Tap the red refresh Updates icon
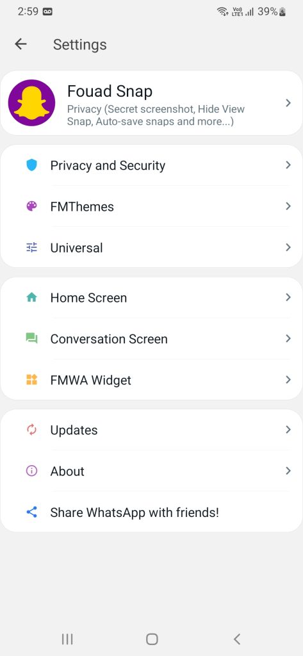 click(x=32, y=430)
